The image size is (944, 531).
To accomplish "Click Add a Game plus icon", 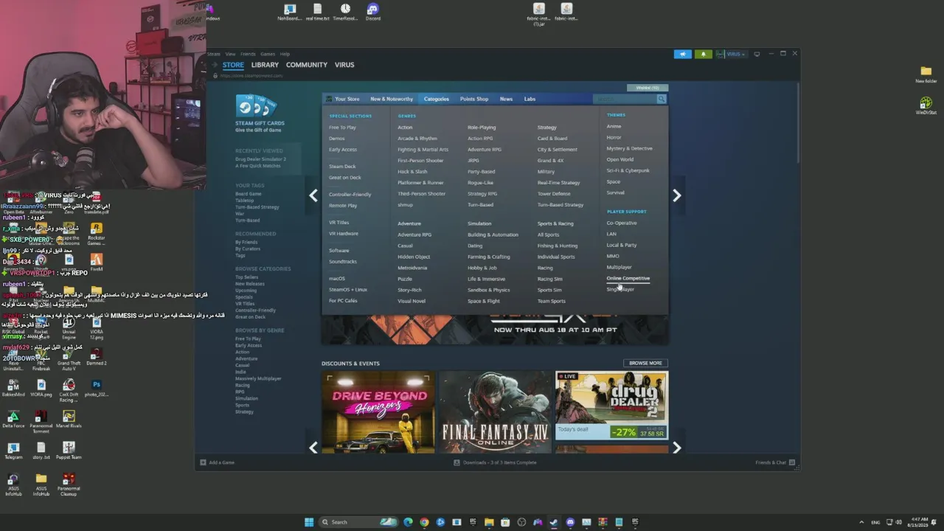I will [204, 462].
